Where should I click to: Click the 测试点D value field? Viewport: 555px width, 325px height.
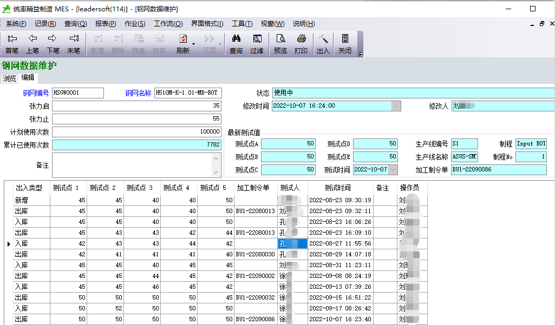click(x=375, y=144)
